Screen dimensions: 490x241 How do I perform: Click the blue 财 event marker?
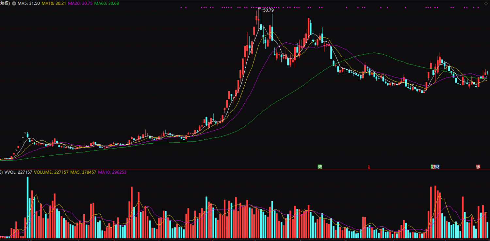pos(437,167)
